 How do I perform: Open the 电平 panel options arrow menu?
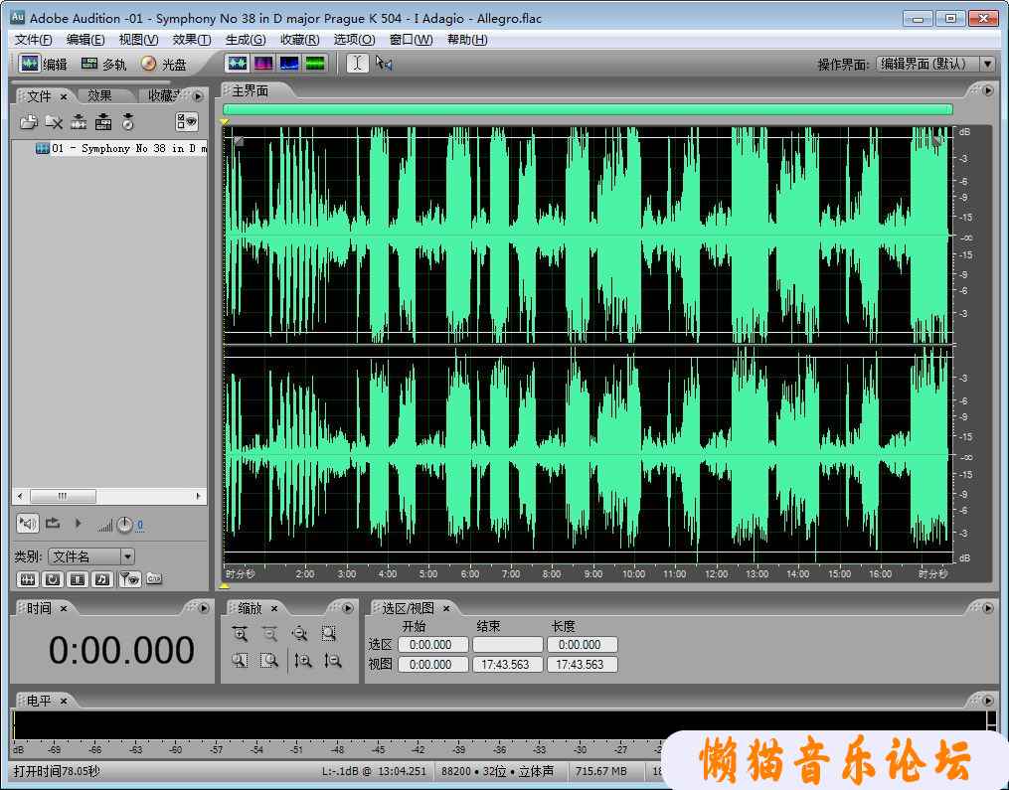coord(988,701)
